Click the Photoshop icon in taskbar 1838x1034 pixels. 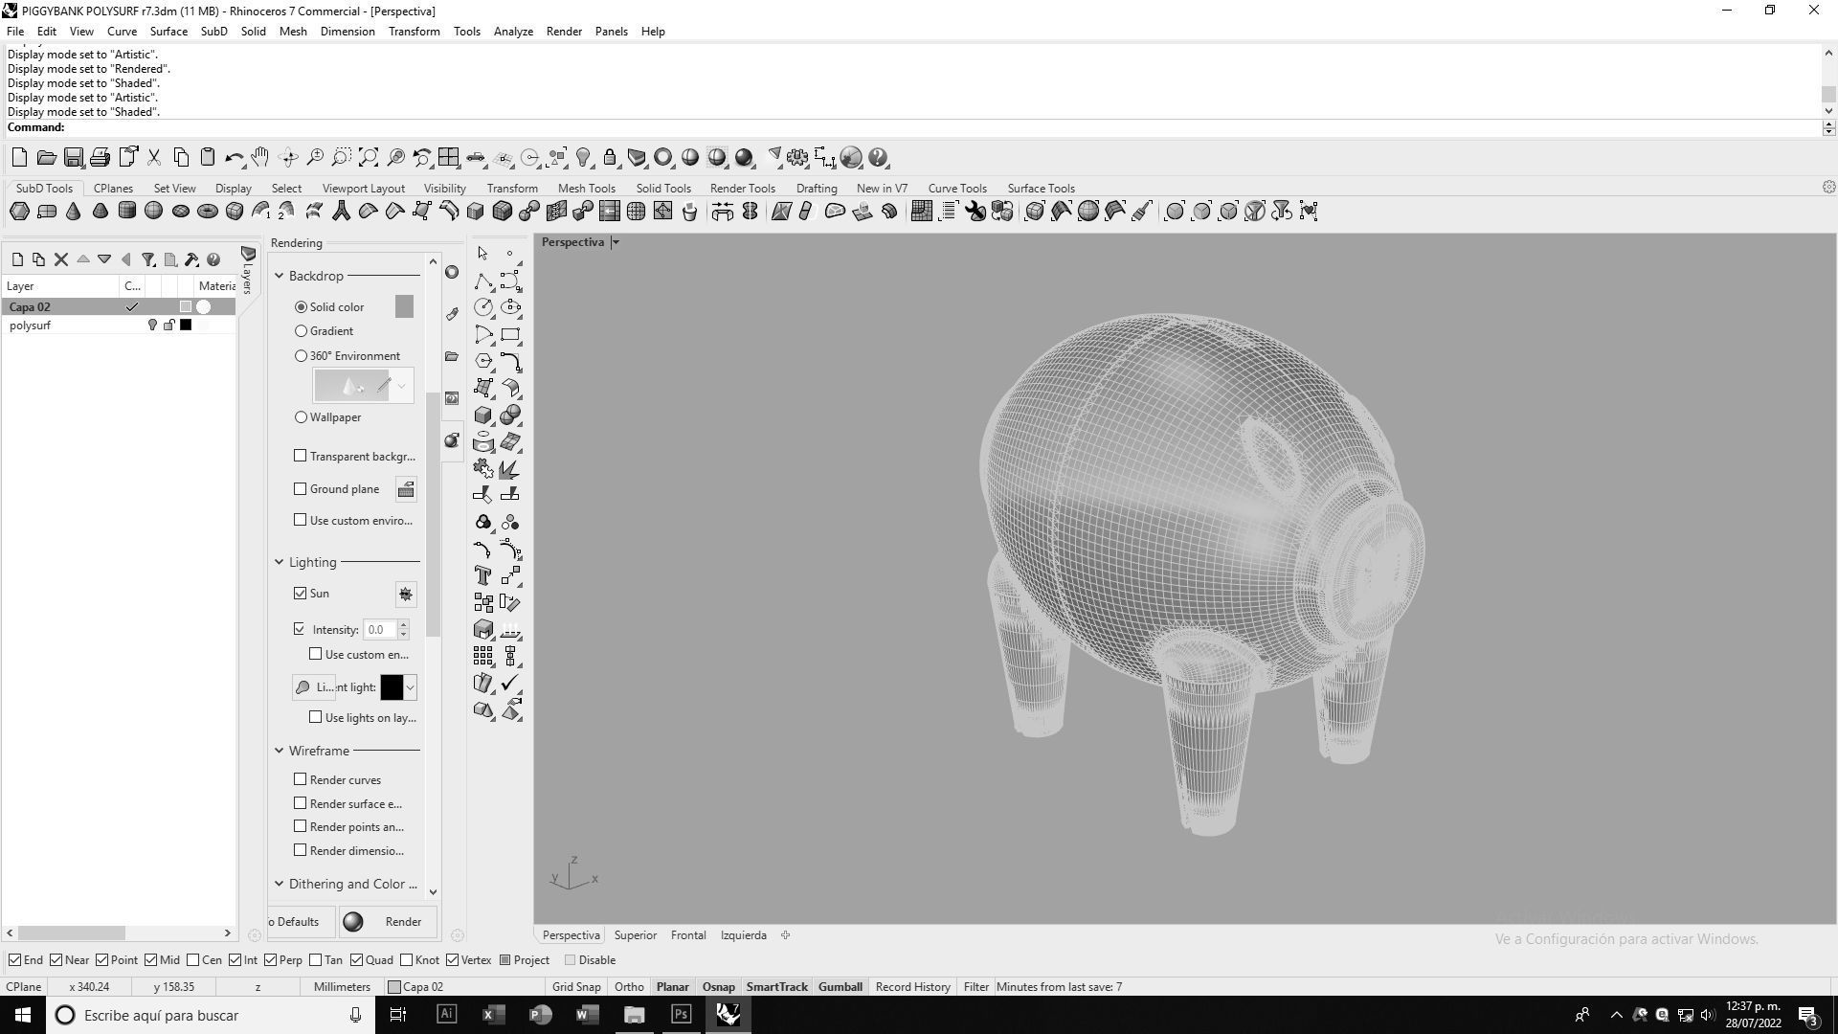(x=681, y=1015)
